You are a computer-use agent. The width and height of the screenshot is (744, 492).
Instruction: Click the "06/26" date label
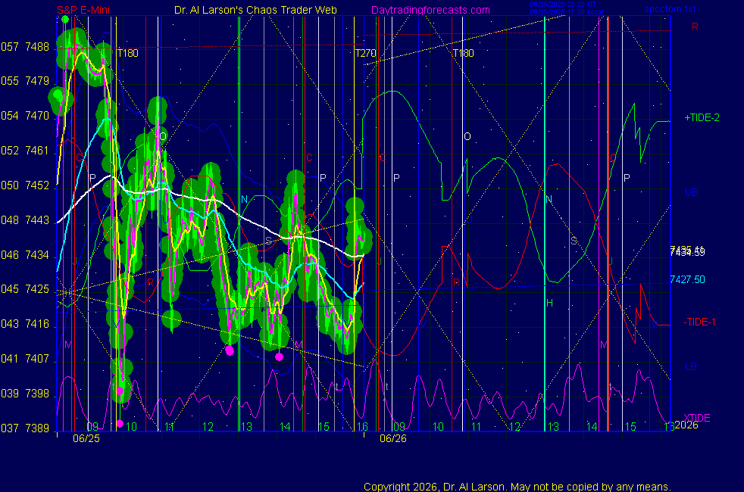[393, 438]
